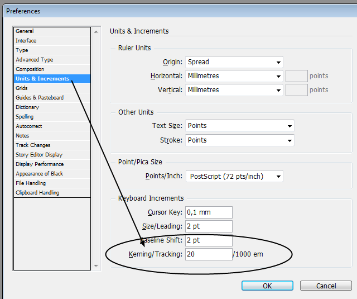The image size is (357, 299).
Task: Select Composition in the category list
Action: tap(52, 69)
